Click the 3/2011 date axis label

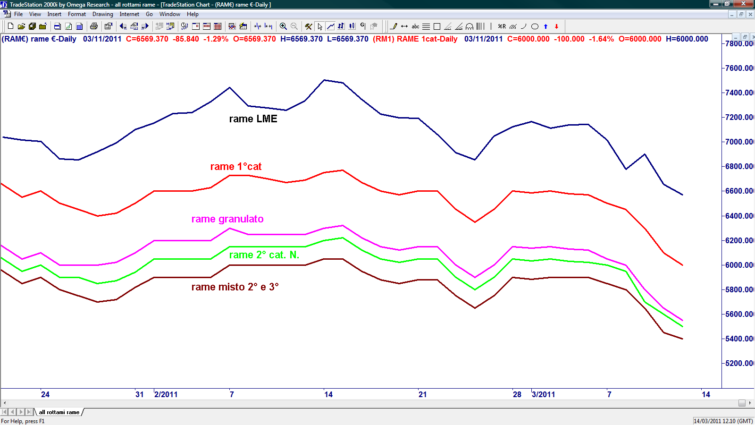coord(544,394)
